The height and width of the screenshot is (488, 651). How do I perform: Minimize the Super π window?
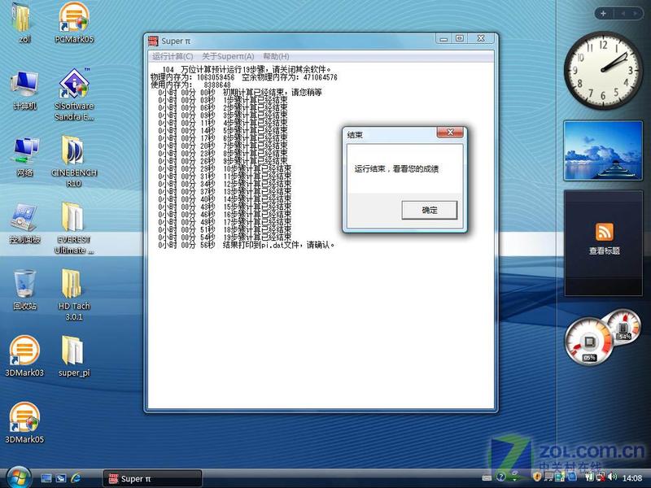click(443, 39)
